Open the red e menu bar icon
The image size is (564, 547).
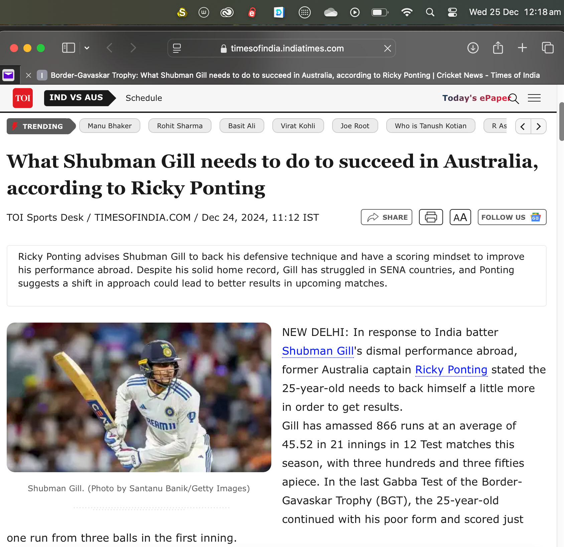point(252,12)
